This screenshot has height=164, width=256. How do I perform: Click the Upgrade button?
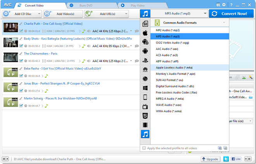pos(210,159)
